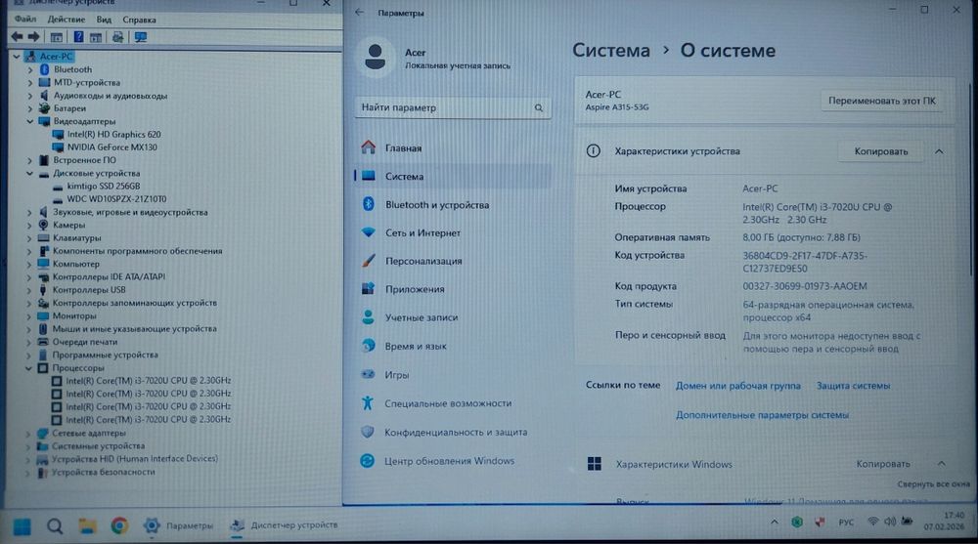This screenshot has width=978, height=544.
Task: Collapse the Acer-PC root node
Action: pos(17,56)
